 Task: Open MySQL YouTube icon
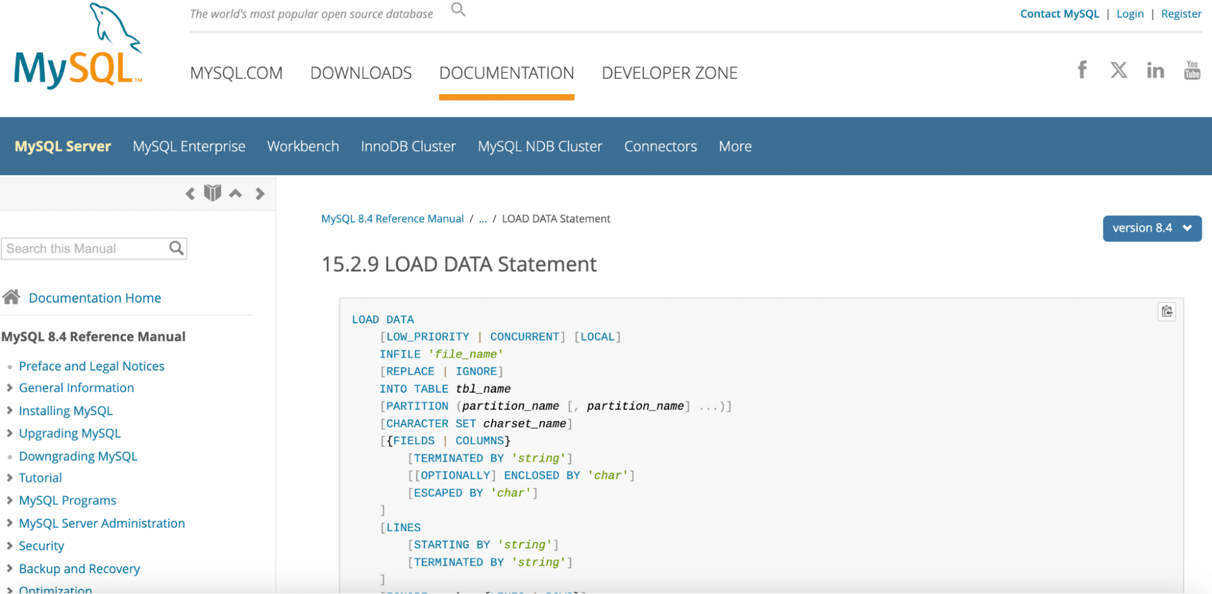click(1192, 70)
